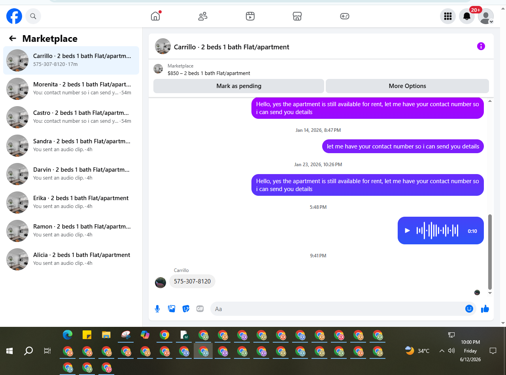Open the Erika conversation

(71, 202)
